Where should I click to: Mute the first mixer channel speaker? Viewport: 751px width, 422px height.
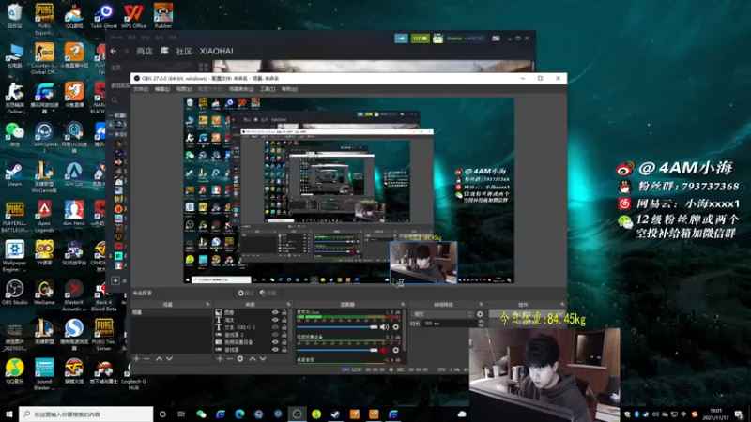coord(384,326)
